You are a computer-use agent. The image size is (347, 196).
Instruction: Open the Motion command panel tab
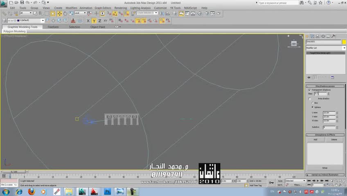323,36
